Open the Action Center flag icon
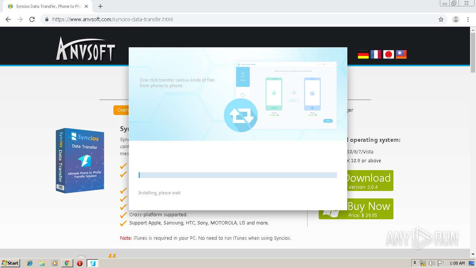This screenshot has height=268, width=476. click(441, 263)
